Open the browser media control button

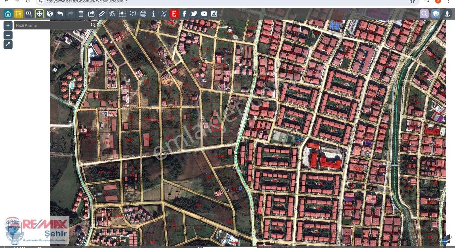[427, 1]
